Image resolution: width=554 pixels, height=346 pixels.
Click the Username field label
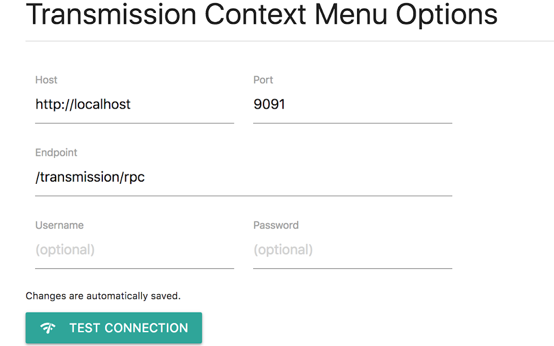coord(60,225)
